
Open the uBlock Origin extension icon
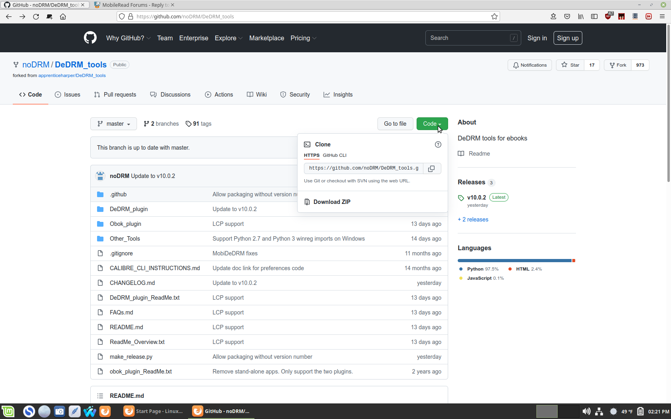(x=608, y=16)
